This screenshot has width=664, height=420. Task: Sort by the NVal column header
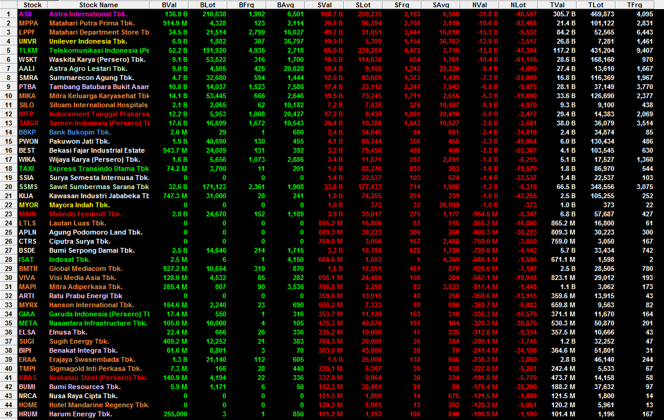tap(480, 5)
